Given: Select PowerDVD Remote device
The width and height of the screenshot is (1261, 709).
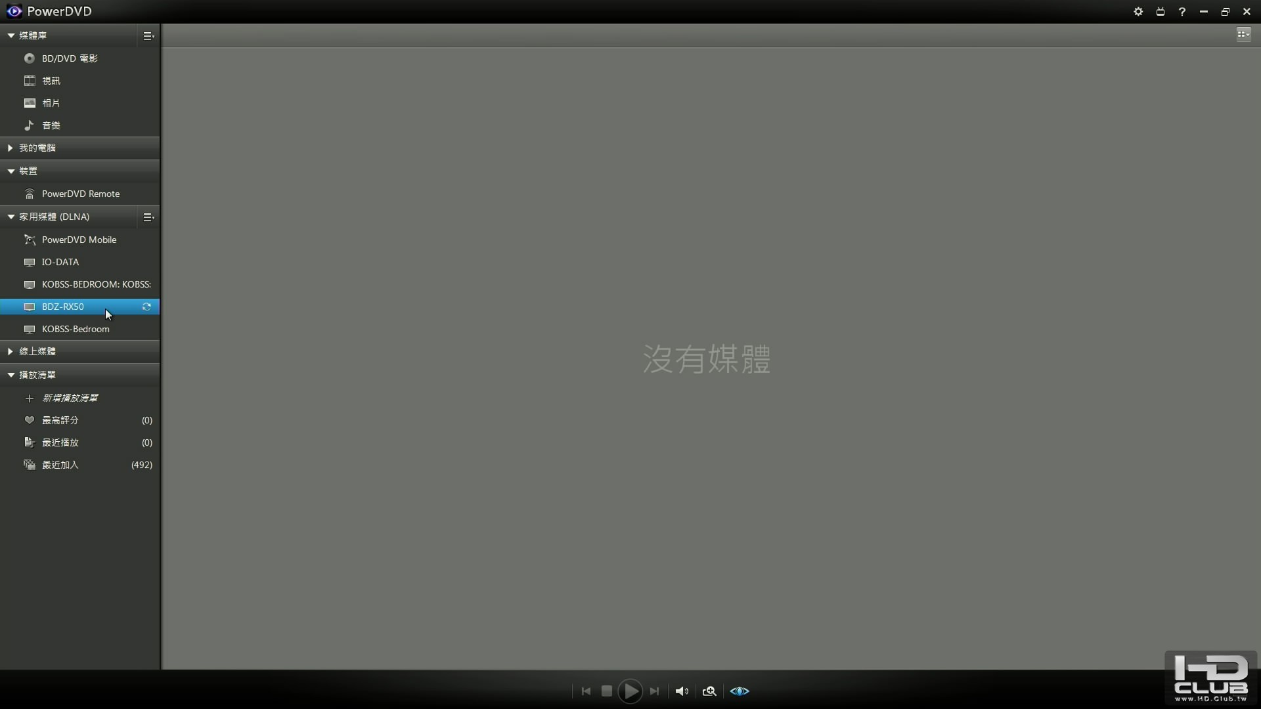Looking at the screenshot, I should (80, 194).
